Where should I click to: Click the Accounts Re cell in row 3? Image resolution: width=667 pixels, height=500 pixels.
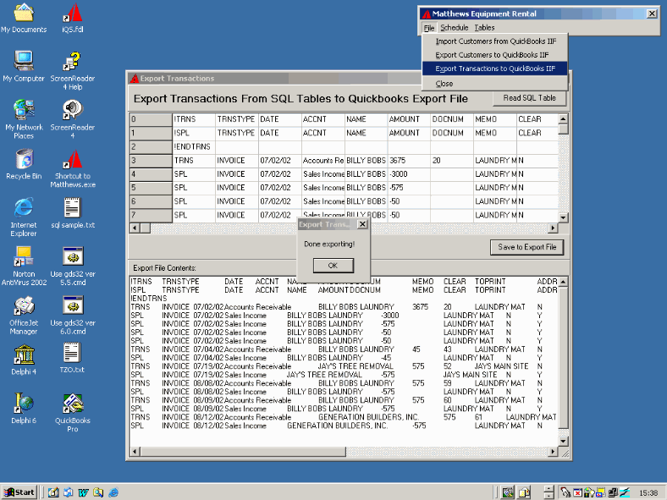coord(322,161)
